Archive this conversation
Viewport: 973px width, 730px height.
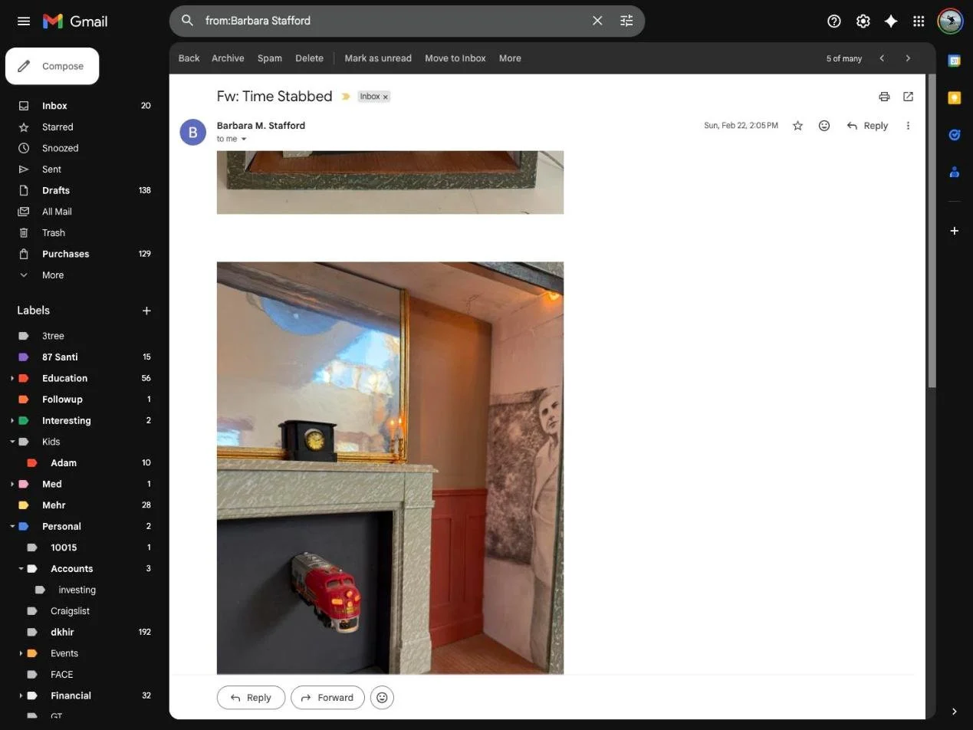pos(228,58)
